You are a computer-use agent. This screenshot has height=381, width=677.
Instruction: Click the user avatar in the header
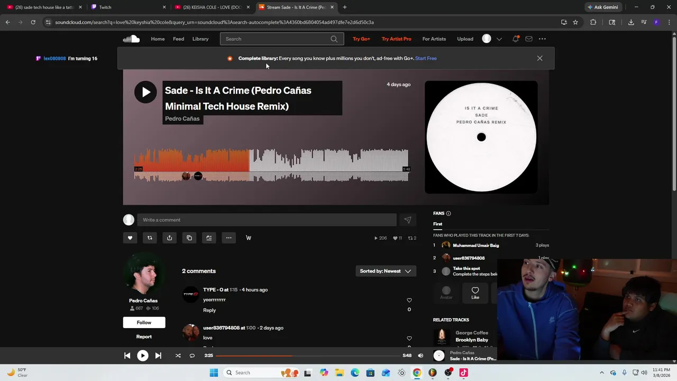click(487, 39)
